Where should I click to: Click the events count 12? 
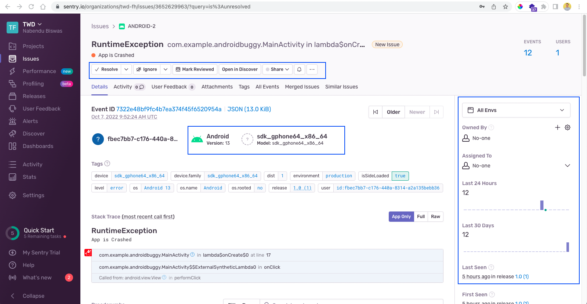[x=528, y=53]
